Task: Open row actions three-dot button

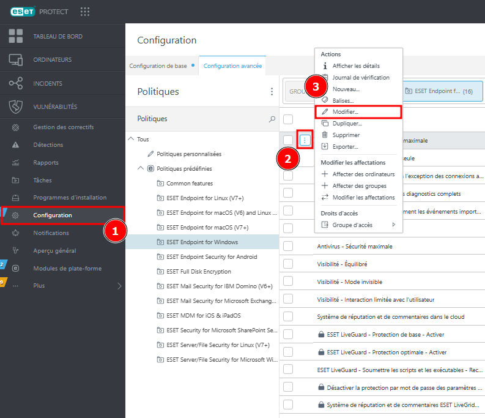Action: coord(305,140)
